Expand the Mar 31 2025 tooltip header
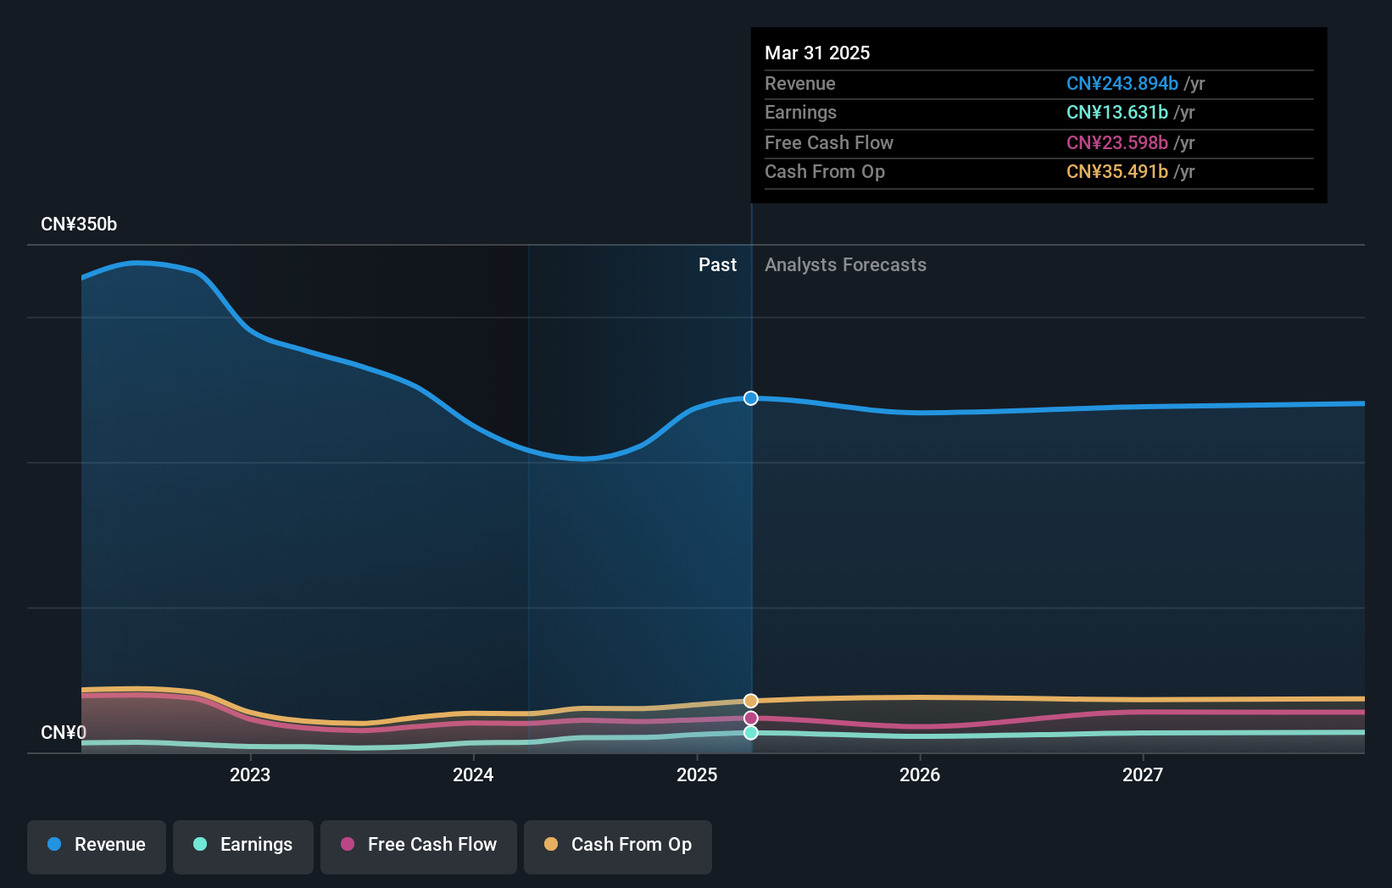 pyautogui.click(x=817, y=53)
